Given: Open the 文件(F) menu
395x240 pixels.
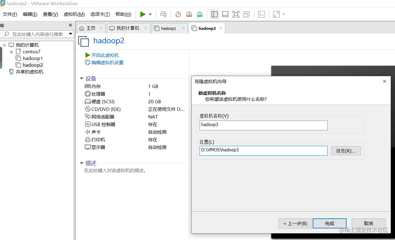Looking at the screenshot, I should pyautogui.click(x=10, y=14).
